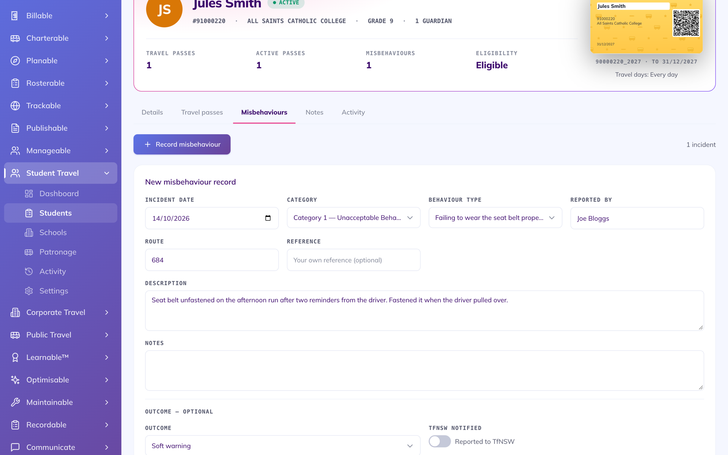Switch to the Notes tab
728x455 pixels.
(x=314, y=112)
